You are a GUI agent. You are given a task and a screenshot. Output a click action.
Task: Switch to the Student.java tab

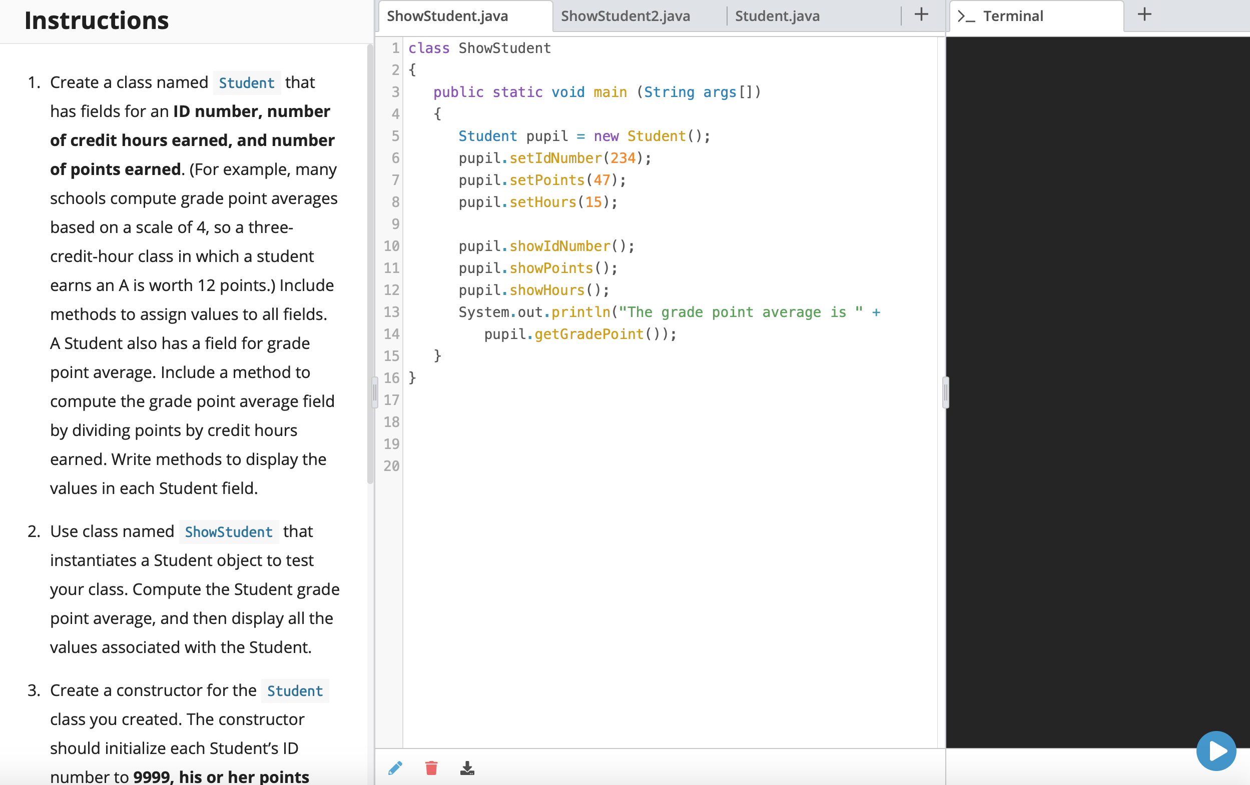tap(777, 16)
